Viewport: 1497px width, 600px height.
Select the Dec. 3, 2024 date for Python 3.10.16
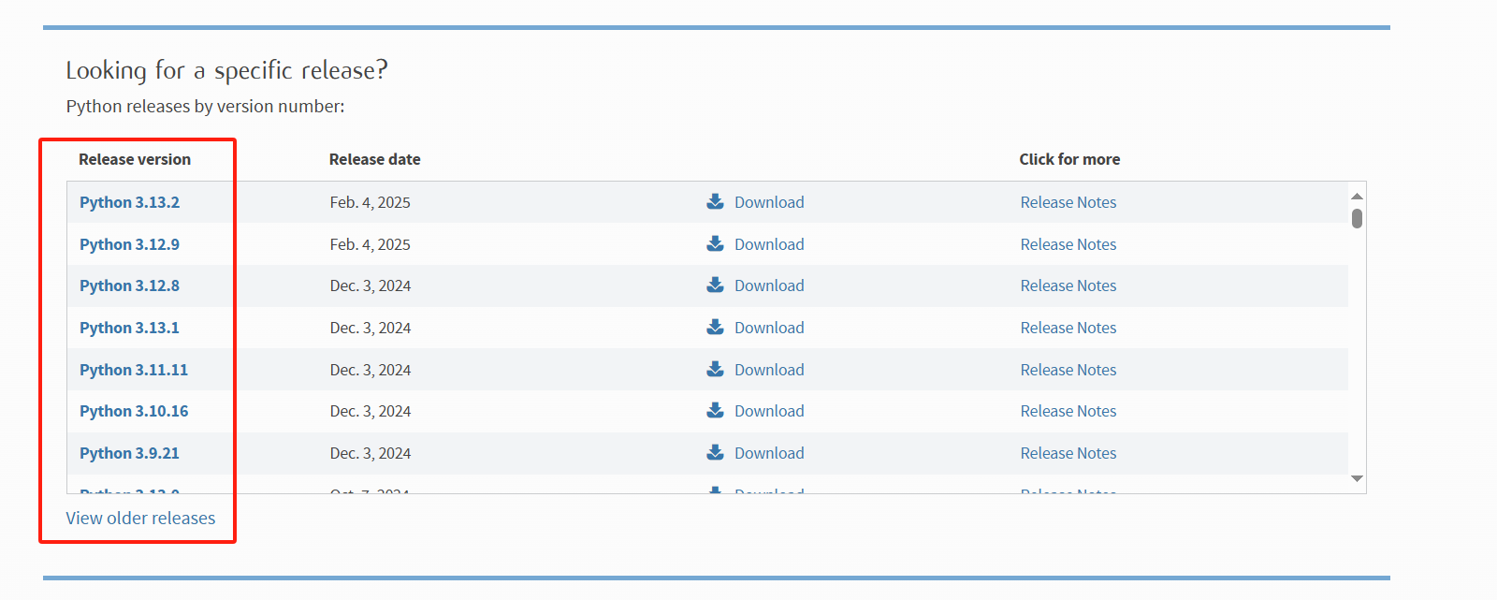click(371, 411)
